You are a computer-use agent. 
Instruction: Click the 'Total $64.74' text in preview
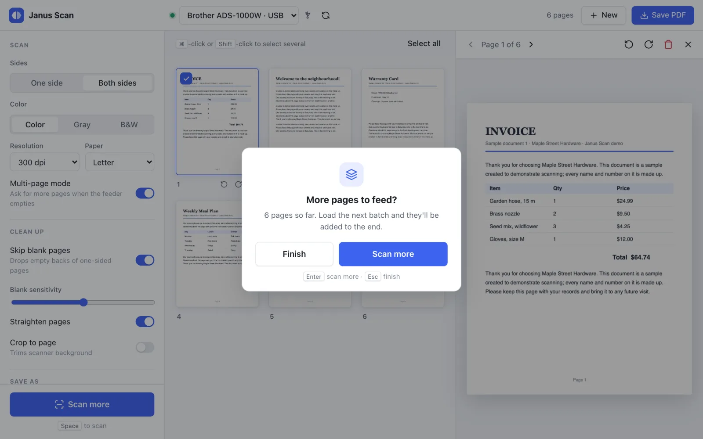tap(631, 257)
